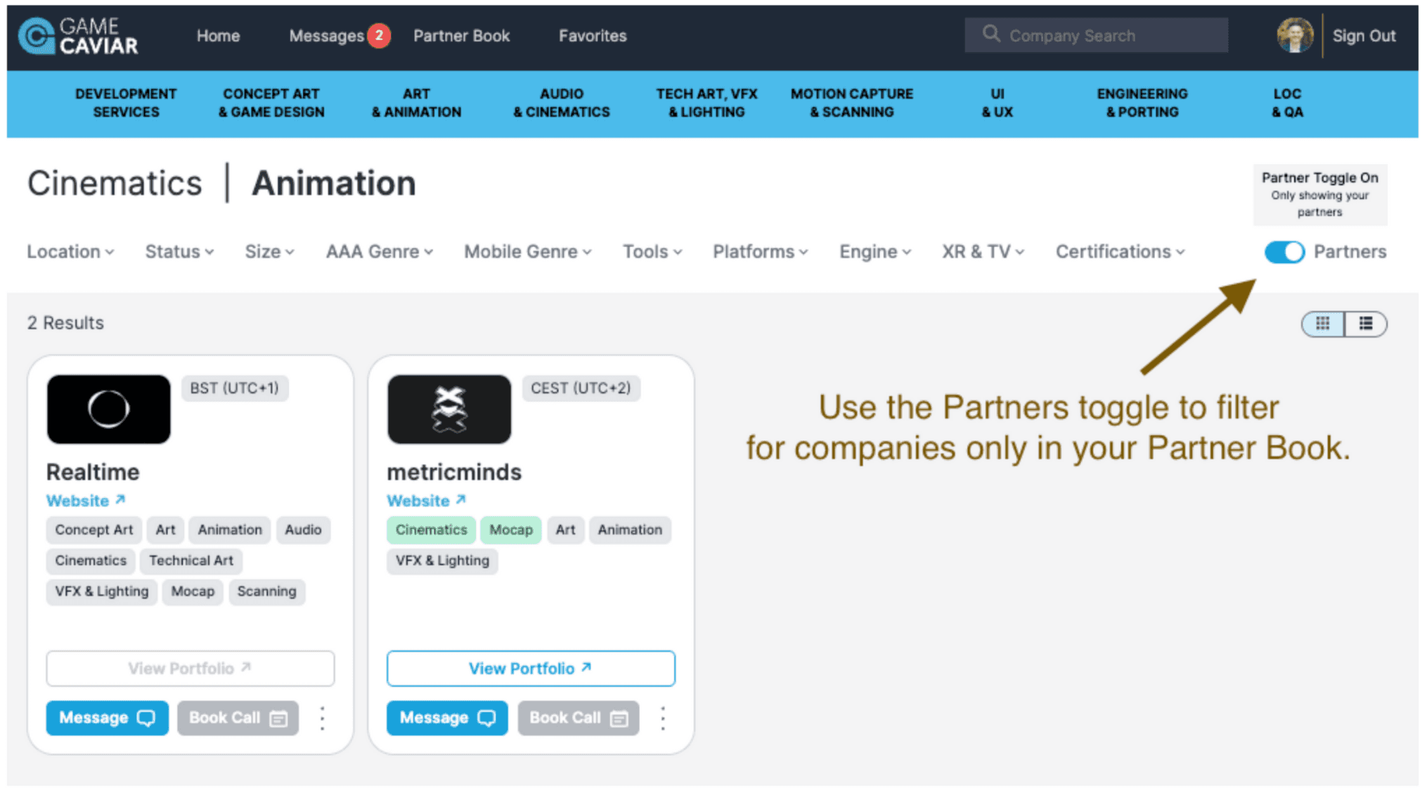Click the 2 Results count text
The image size is (1427, 799).
coord(65,323)
